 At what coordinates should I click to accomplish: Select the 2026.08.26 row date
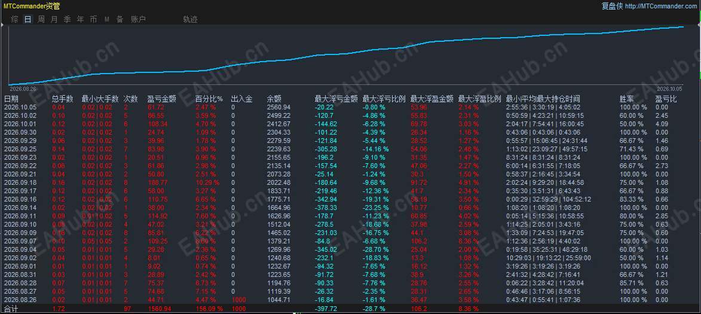tap(18, 299)
